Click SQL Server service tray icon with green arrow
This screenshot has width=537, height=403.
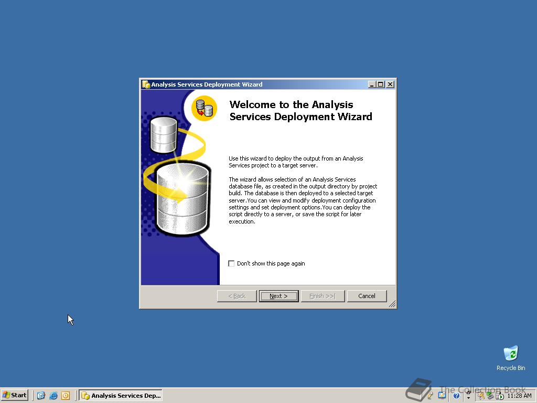[500, 396]
